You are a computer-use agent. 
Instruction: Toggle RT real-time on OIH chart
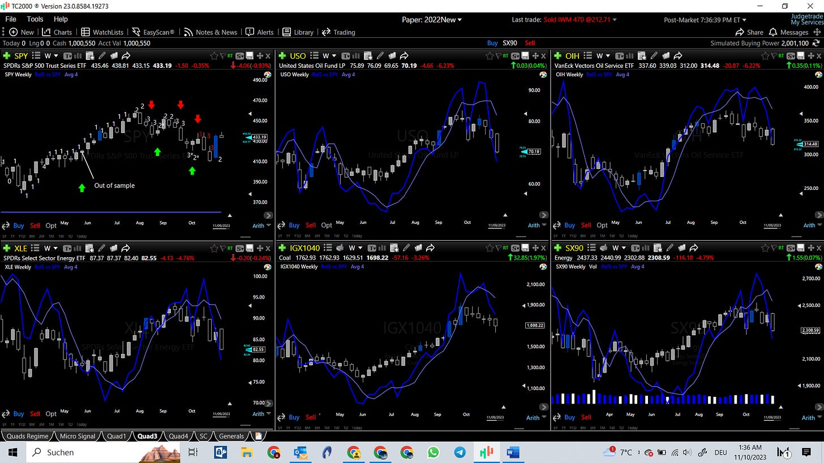point(781,55)
